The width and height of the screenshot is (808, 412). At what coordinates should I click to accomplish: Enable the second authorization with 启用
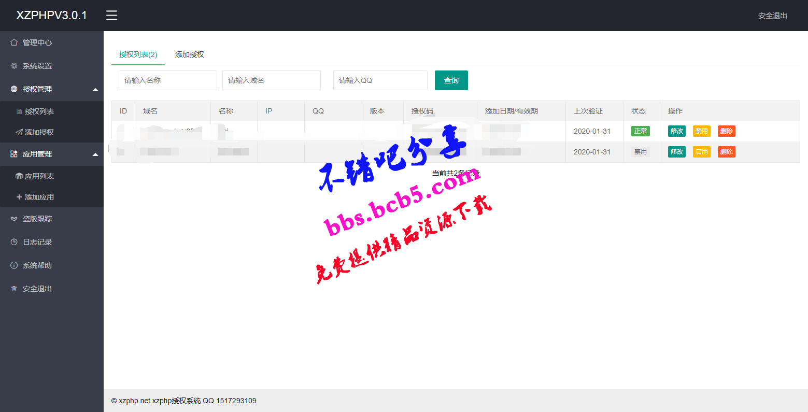(701, 152)
